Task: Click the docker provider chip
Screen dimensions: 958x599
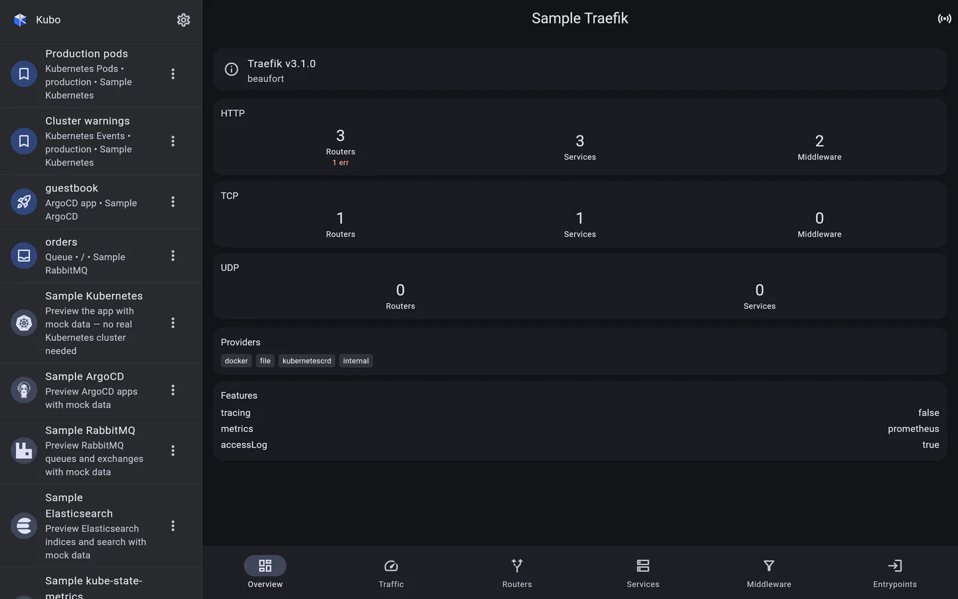Action: pos(237,361)
